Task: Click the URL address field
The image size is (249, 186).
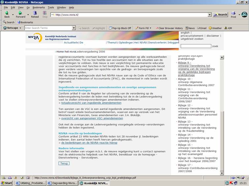Action: (129, 15)
